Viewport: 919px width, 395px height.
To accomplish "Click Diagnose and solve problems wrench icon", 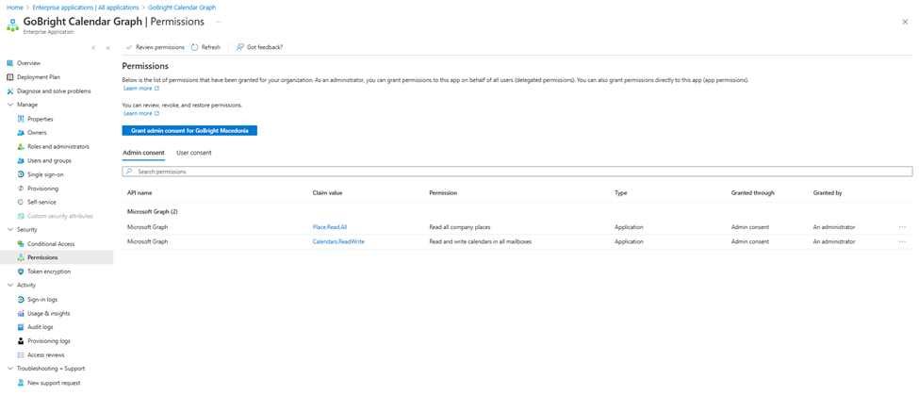I will click(x=10, y=91).
